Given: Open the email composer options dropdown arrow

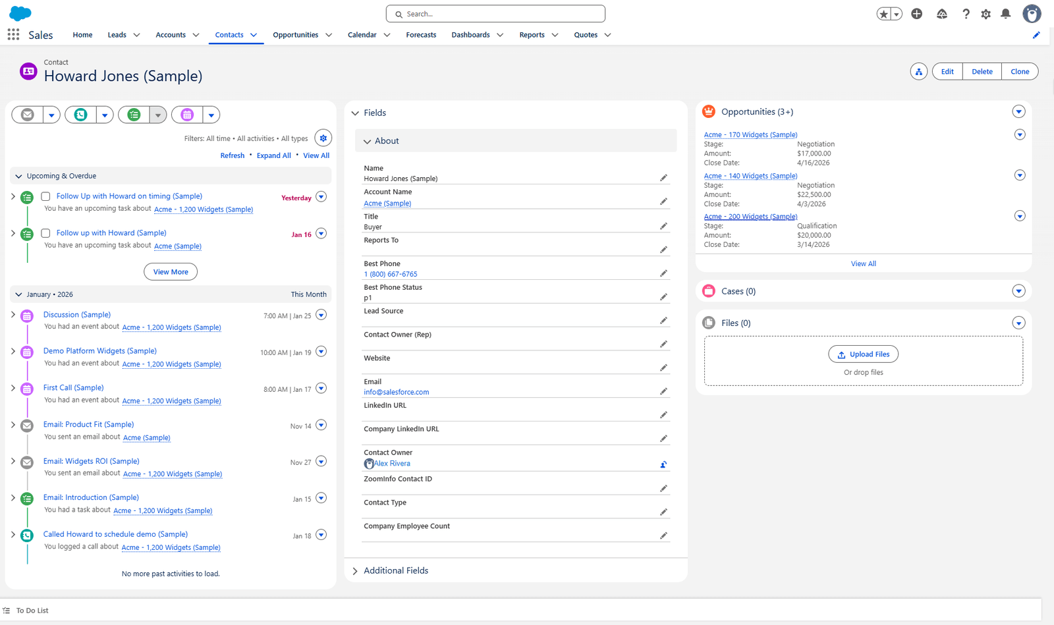Looking at the screenshot, I should [51, 115].
